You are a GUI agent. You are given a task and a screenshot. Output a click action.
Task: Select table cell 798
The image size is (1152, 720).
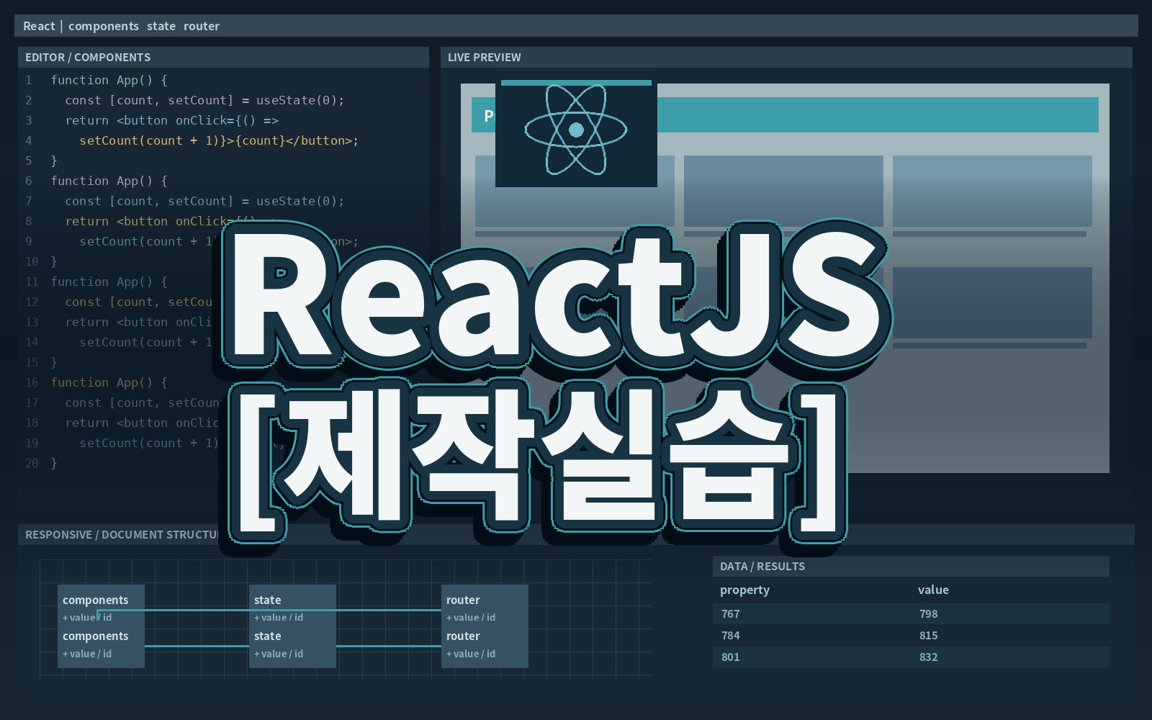point(929,613)
